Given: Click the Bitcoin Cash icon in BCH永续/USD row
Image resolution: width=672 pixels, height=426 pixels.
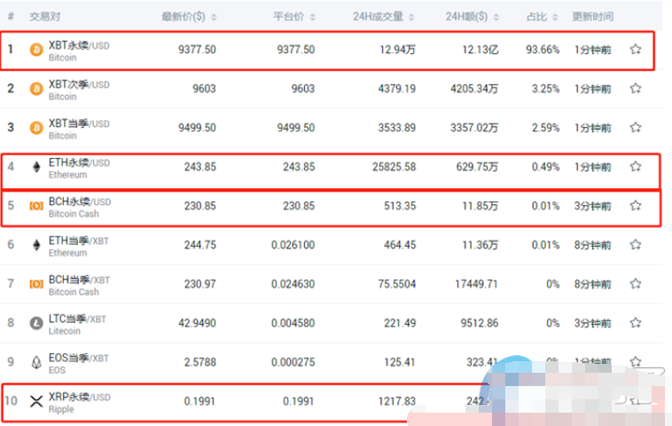Looking at the screenshot, I should click(36, 206).
